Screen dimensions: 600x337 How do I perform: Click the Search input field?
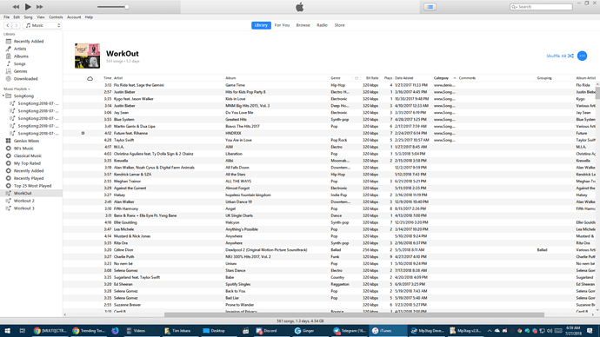pos(541,7)
